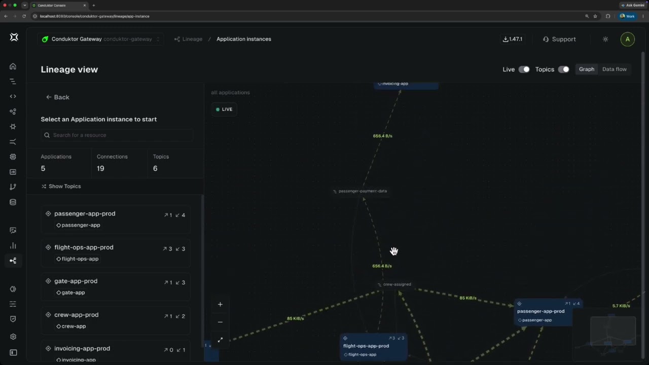Go to Lineage breadcrumb
Viewport: 649px width, 365px height.
pos(188,39)
